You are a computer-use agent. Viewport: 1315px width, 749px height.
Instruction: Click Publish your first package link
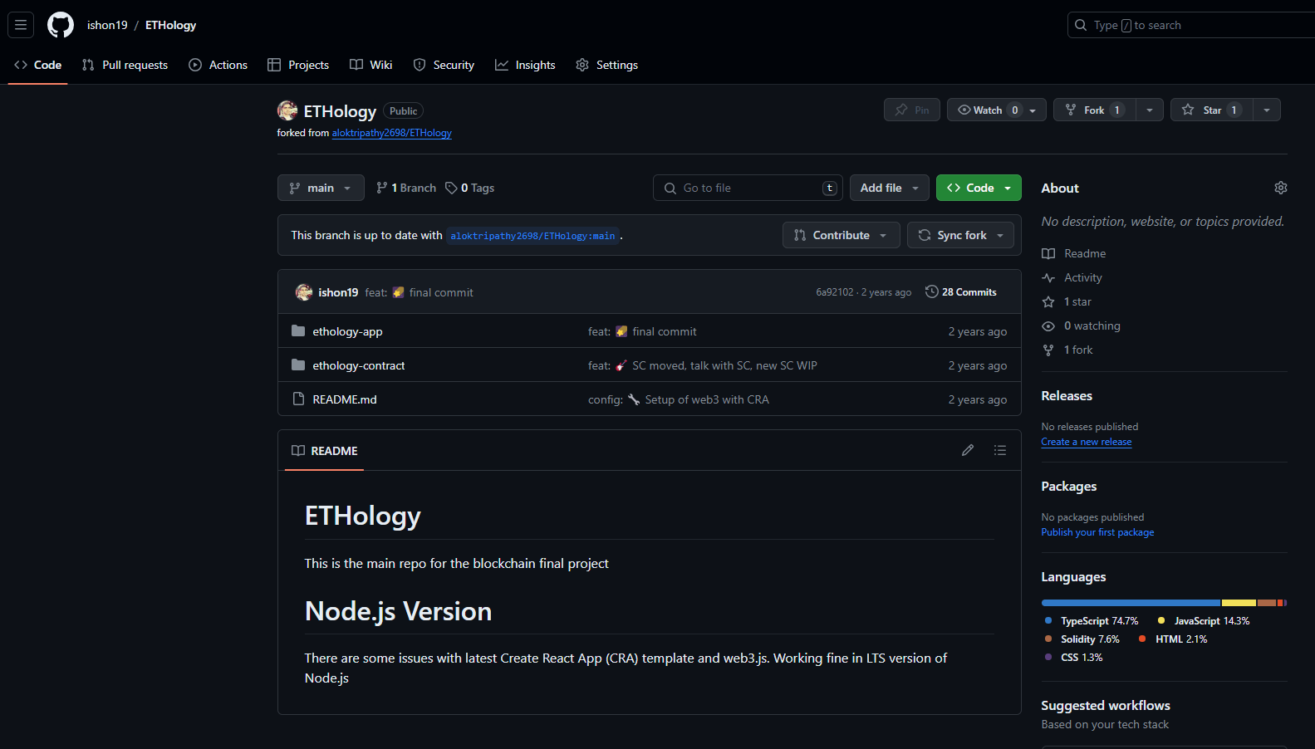[x=1097, y=532]
